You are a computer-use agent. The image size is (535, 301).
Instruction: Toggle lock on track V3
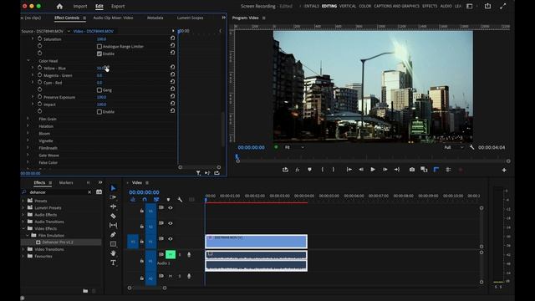141,211
